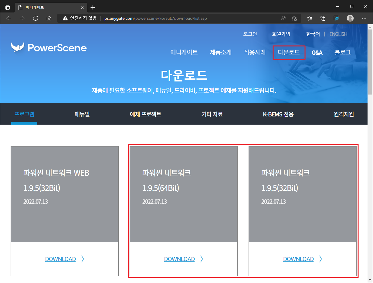Switch language to 한국어

click(313, 34)
